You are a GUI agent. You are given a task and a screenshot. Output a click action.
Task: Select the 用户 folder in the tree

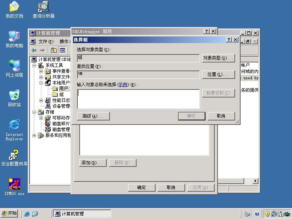[64, 88]
